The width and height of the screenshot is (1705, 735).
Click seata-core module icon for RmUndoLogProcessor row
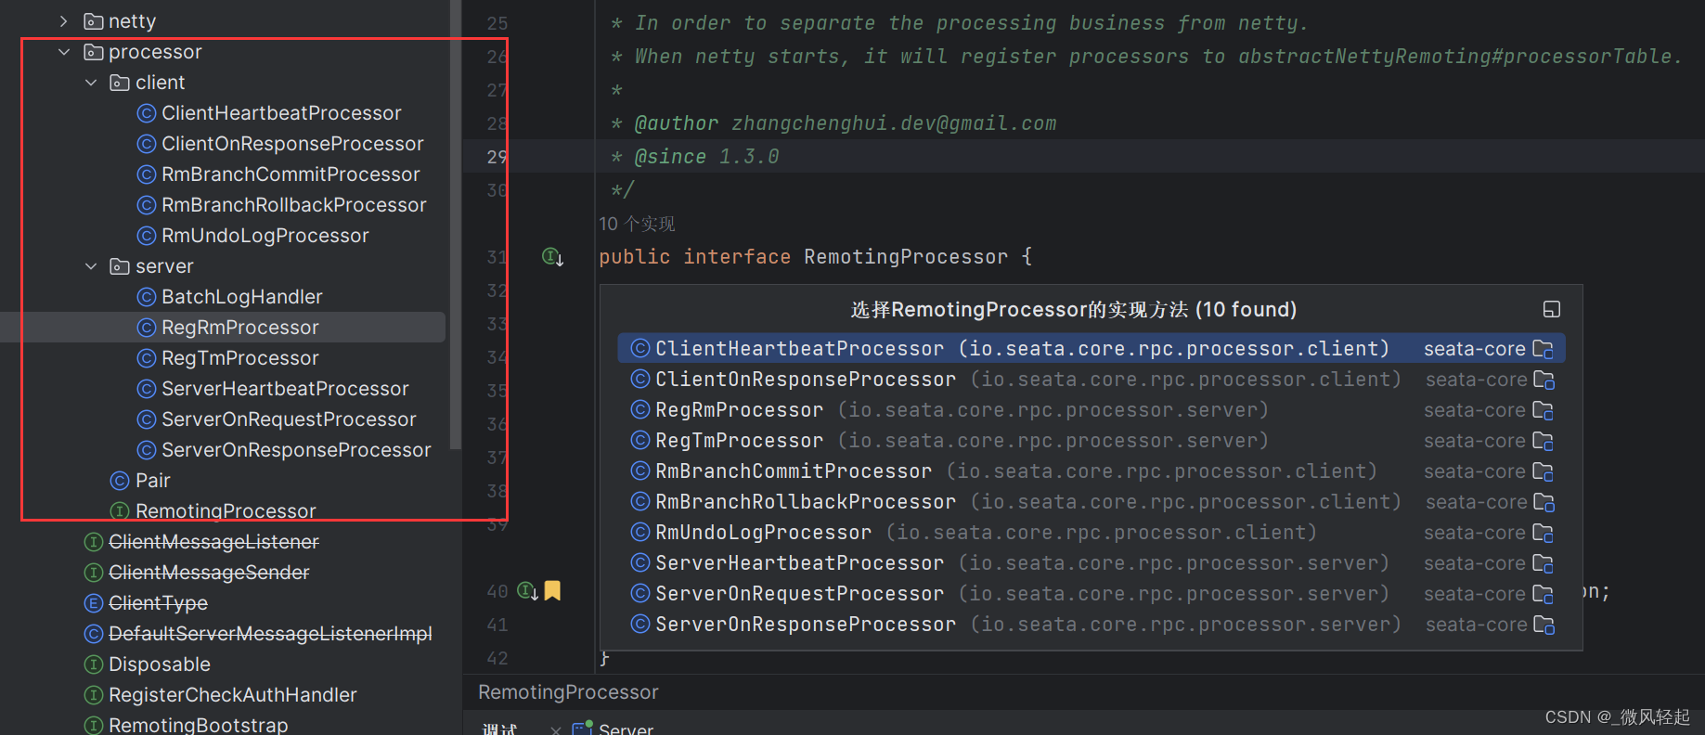coord(1543,533)
